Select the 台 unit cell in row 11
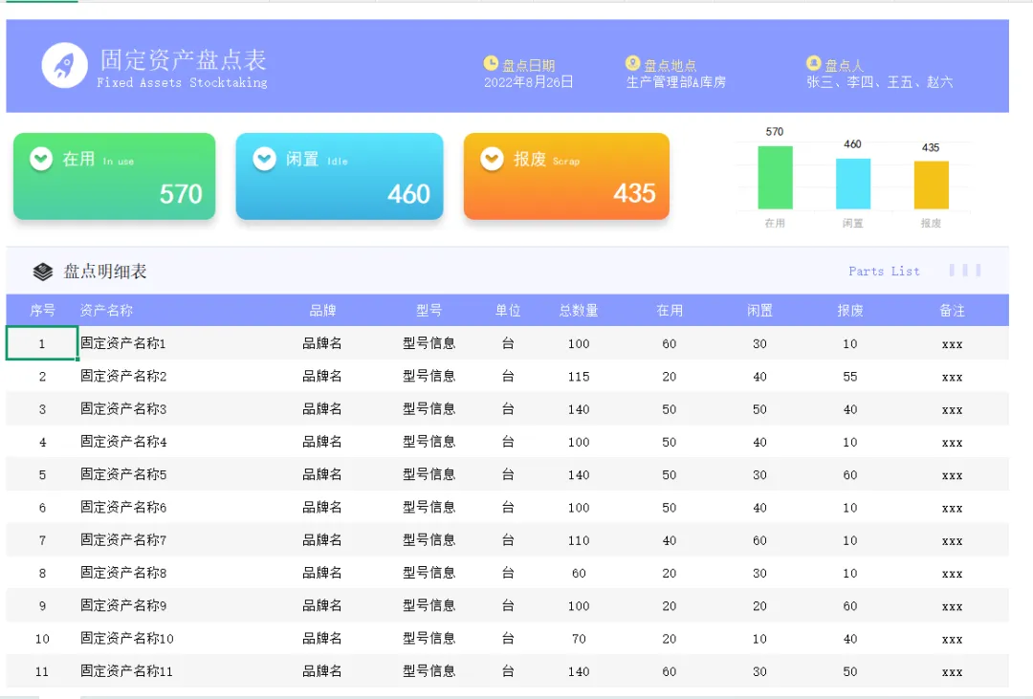The image size is (1033, 699). click(x=508, y=671)
